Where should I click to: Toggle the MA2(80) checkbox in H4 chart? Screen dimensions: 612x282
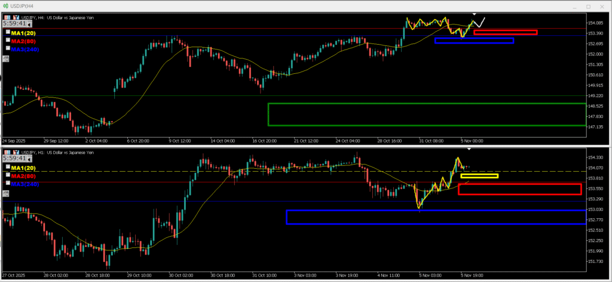tap(8, 41)
